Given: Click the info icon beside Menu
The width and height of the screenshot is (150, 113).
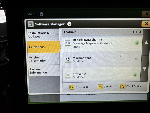Looking at the screenshot, I should [x=42, y=14].
